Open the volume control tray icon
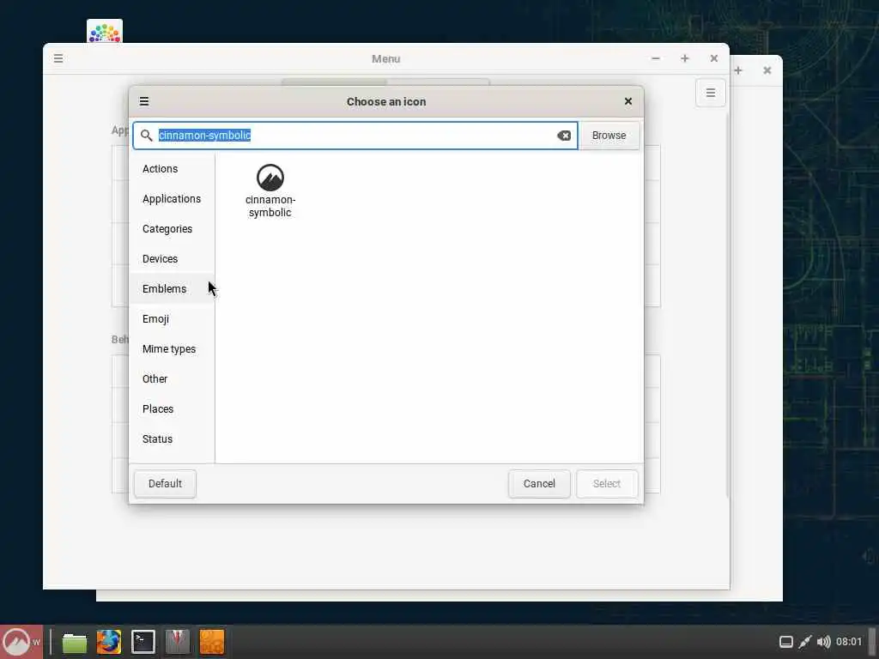 pos(823,642)
